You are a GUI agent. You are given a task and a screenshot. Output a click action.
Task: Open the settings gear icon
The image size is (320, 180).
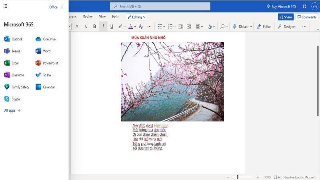304,6
